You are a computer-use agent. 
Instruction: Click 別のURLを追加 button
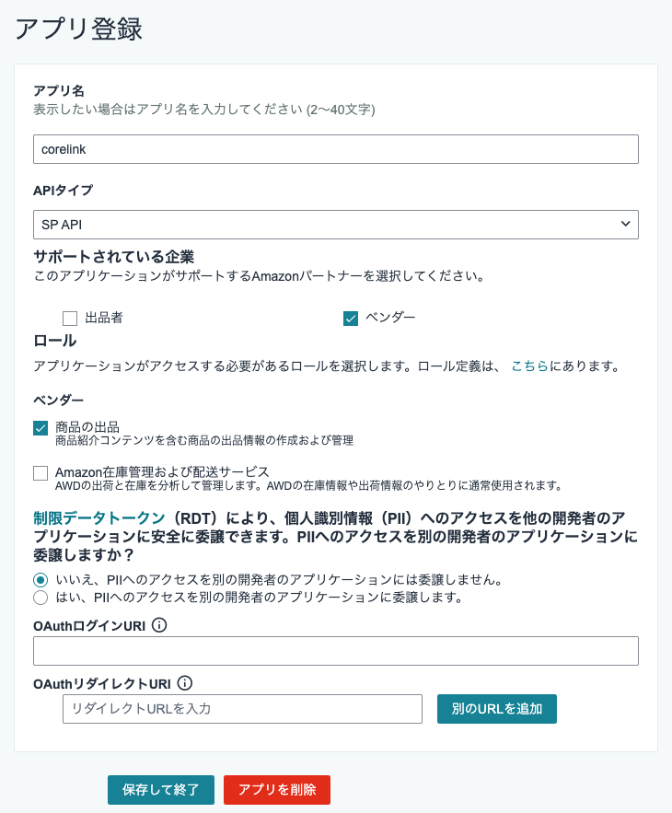[497, 709]
